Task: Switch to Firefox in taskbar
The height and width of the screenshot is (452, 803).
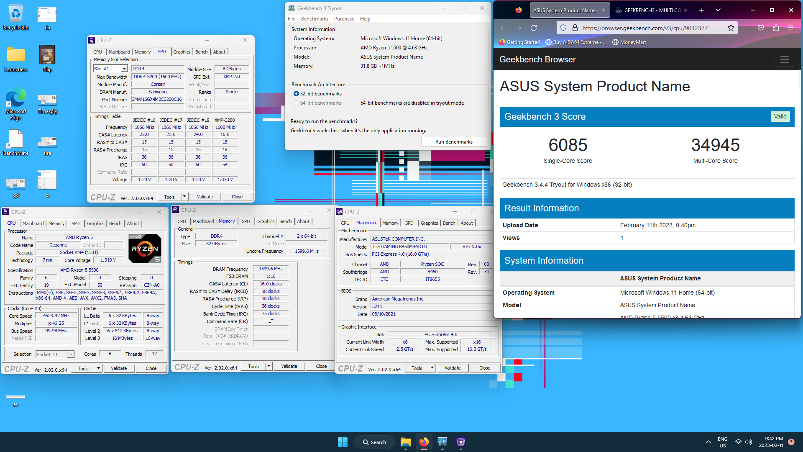Action: [x=424, y=442]
